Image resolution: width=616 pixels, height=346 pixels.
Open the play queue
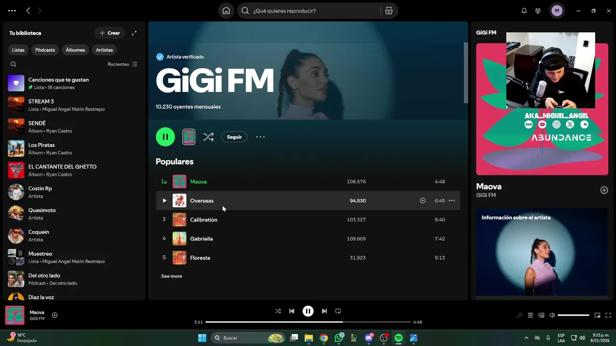pos(530,315)
